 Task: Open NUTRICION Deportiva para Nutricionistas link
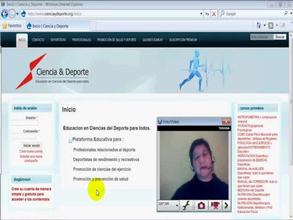coord(255,207)
